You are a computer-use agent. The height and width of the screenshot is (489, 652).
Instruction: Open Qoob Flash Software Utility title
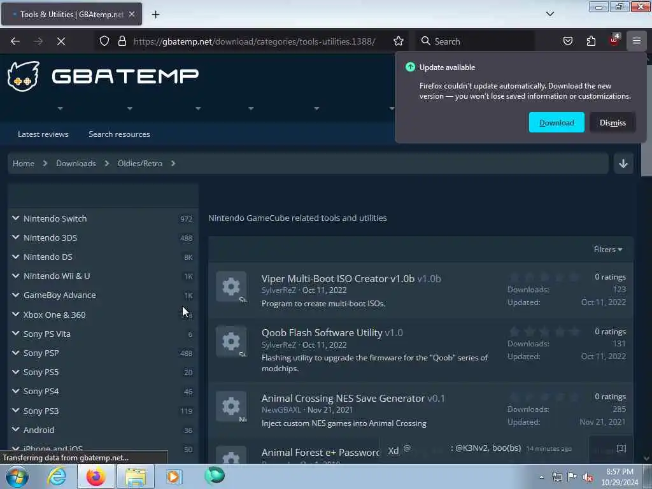point(322,332)
